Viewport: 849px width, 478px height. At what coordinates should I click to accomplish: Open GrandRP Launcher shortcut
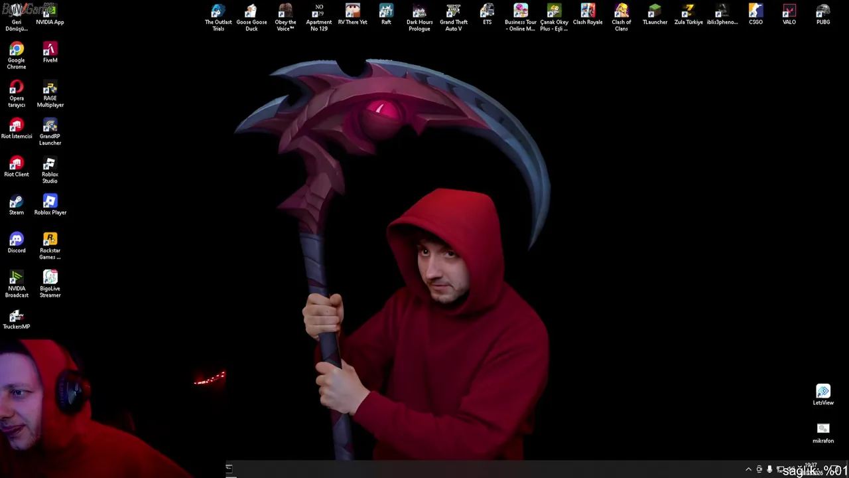[50, 131]
